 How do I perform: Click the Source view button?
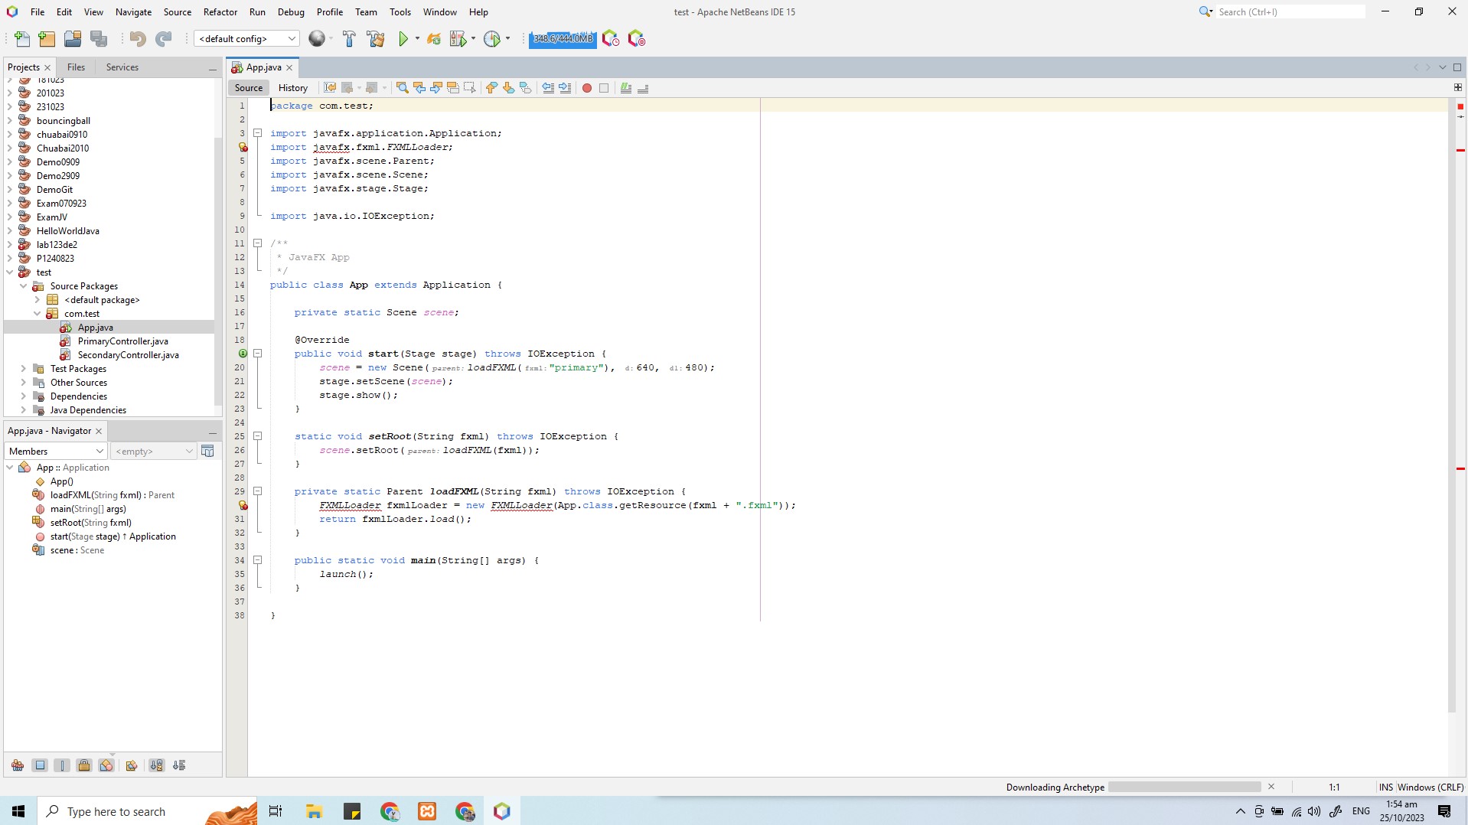(x=249, y=88)
